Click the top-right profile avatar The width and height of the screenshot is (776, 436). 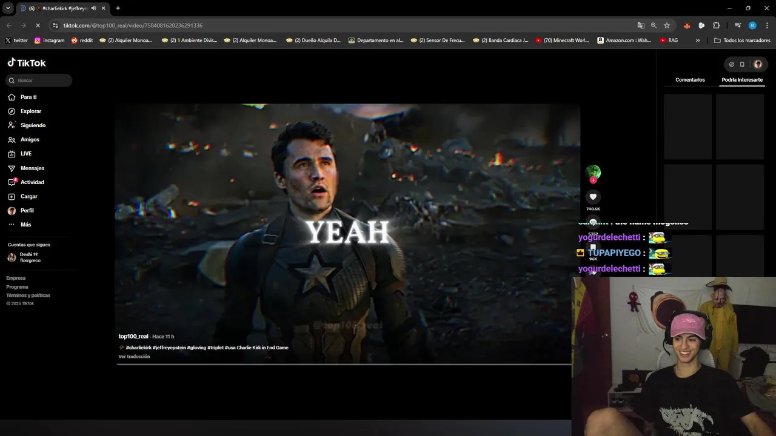[x=758, y=64]
